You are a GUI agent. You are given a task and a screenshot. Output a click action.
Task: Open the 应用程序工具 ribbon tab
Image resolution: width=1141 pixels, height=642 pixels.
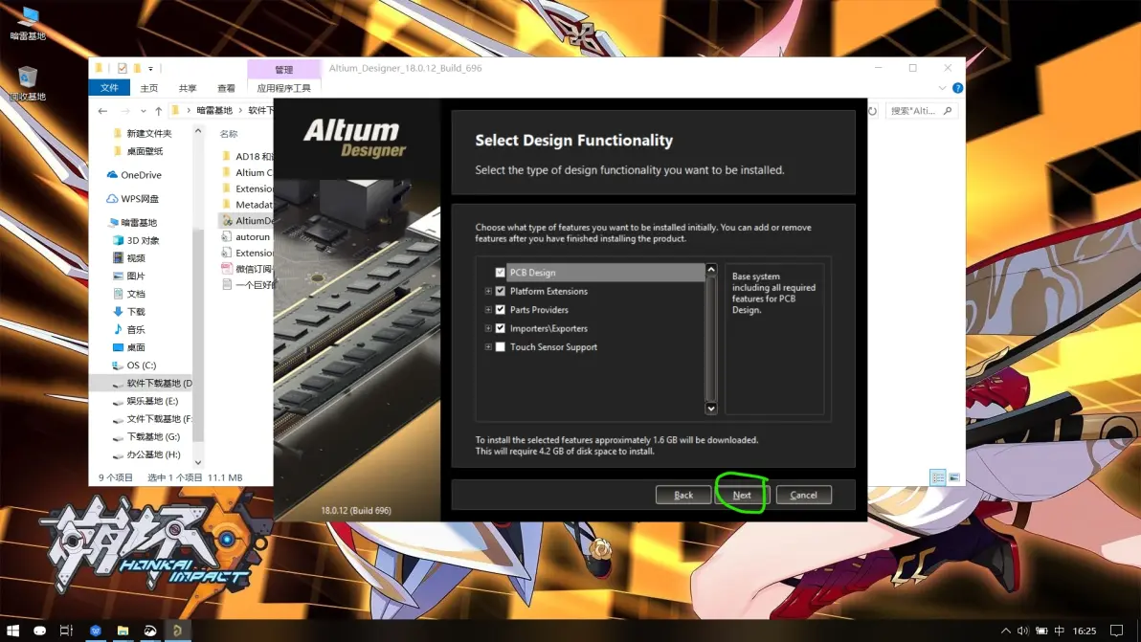point(283,88)
